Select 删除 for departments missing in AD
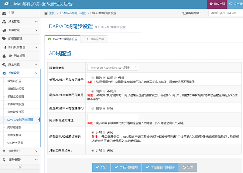 93,108
